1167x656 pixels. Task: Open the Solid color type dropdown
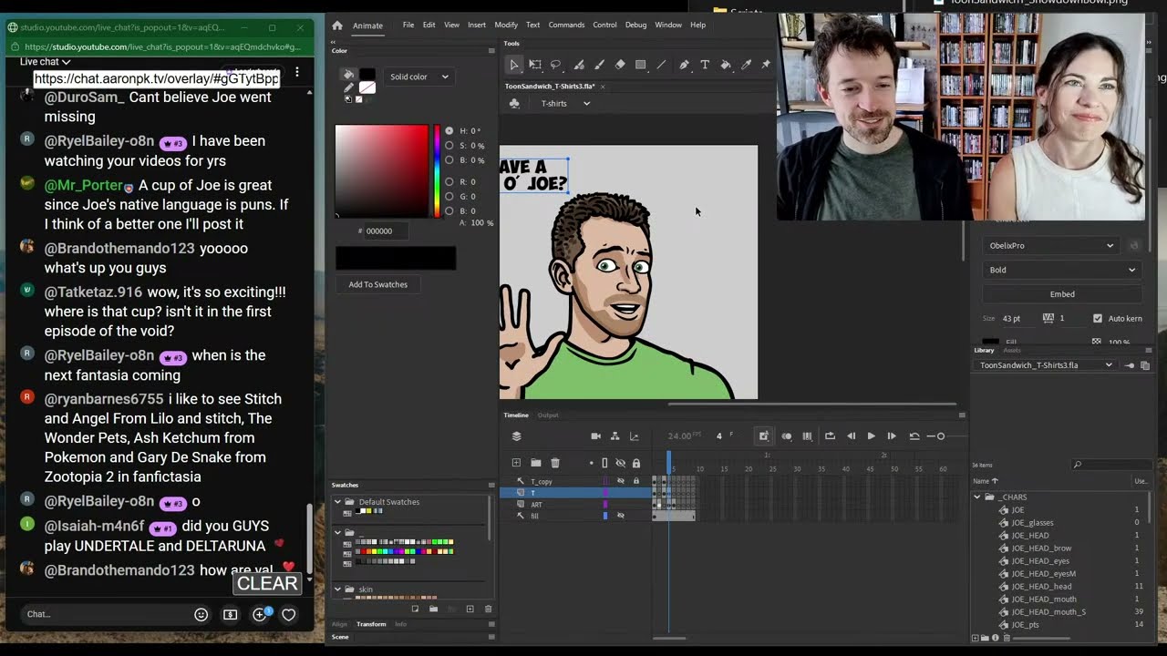click(419, 77)
